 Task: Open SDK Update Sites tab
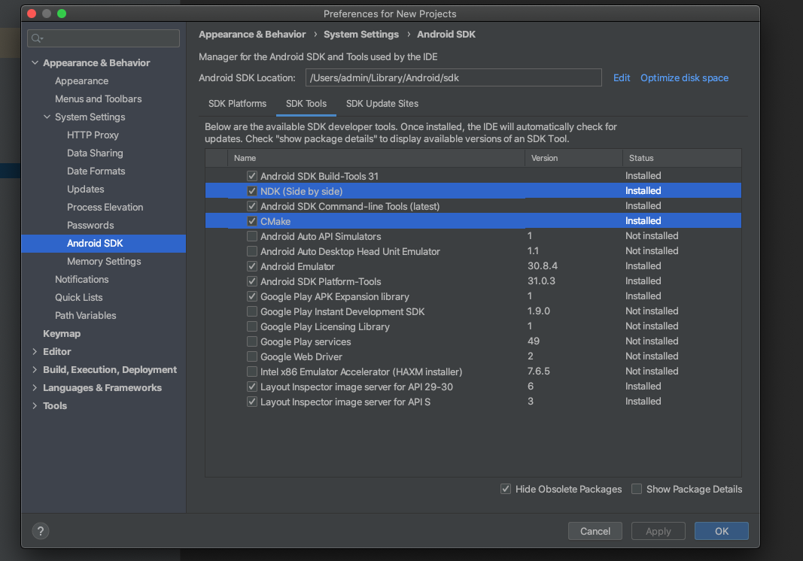[382, 103]
